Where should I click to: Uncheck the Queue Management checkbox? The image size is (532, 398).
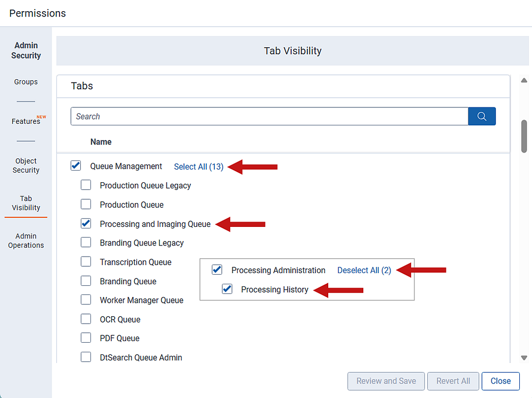76,165
